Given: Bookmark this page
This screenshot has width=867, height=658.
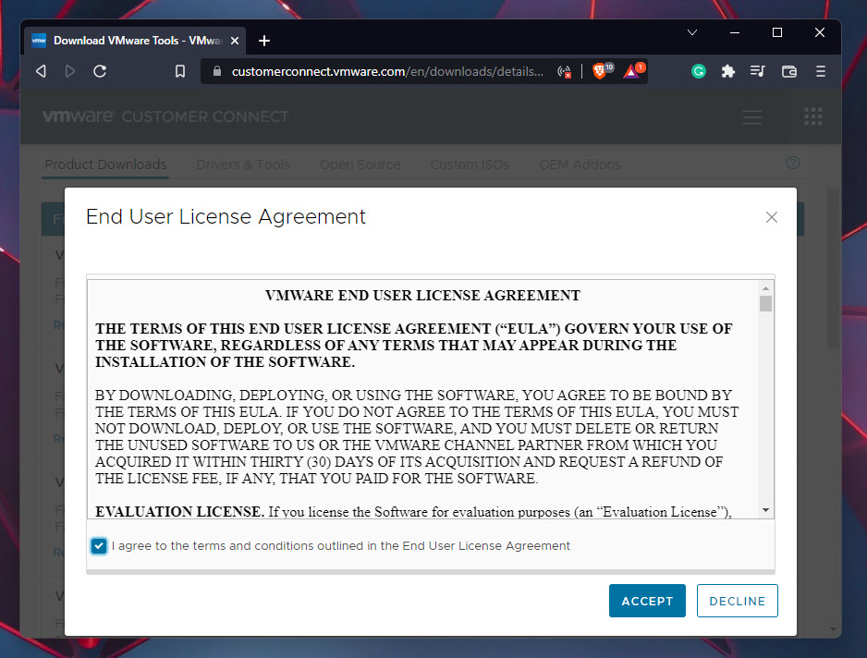Looking at the screenshot, I should pos(180,71).
